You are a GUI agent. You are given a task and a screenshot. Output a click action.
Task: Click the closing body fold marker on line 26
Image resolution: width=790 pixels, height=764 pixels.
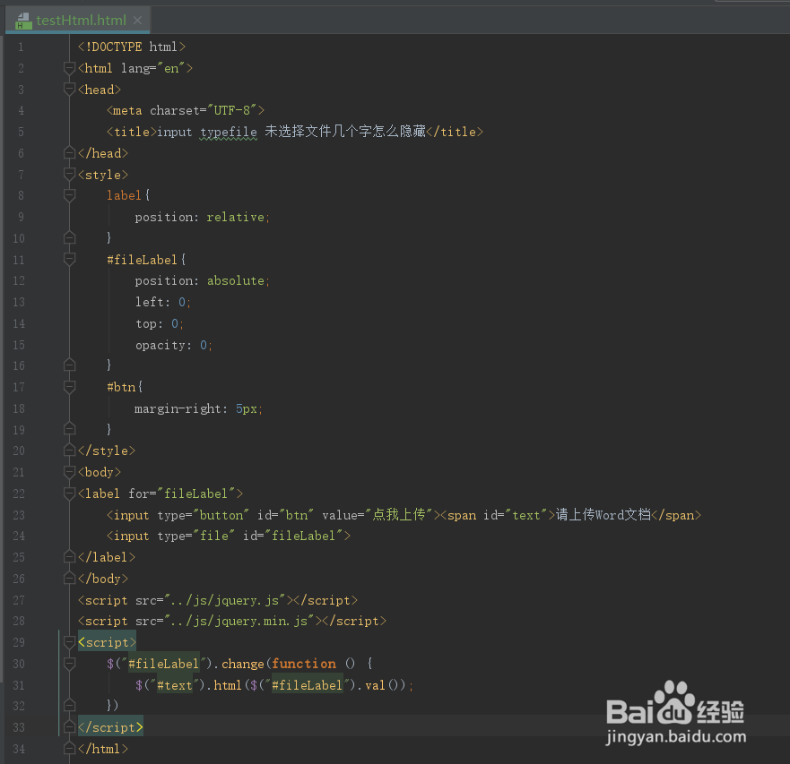[70, 579]
